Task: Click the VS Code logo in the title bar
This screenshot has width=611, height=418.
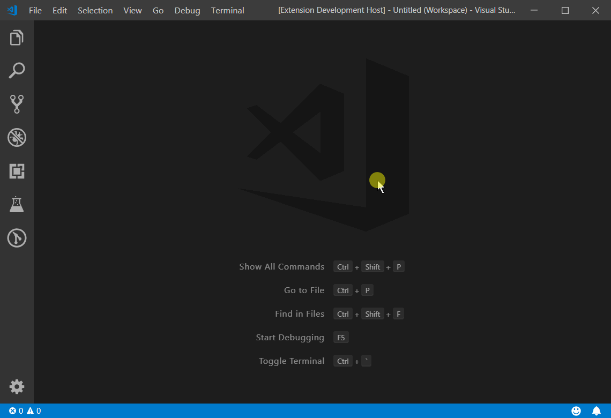Action: (x=12, y=10)
